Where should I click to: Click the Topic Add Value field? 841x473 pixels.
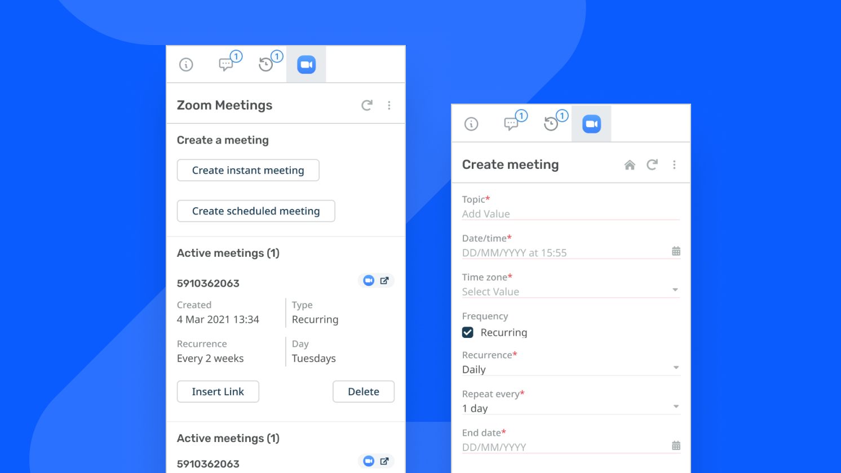(x=571, y=214)
